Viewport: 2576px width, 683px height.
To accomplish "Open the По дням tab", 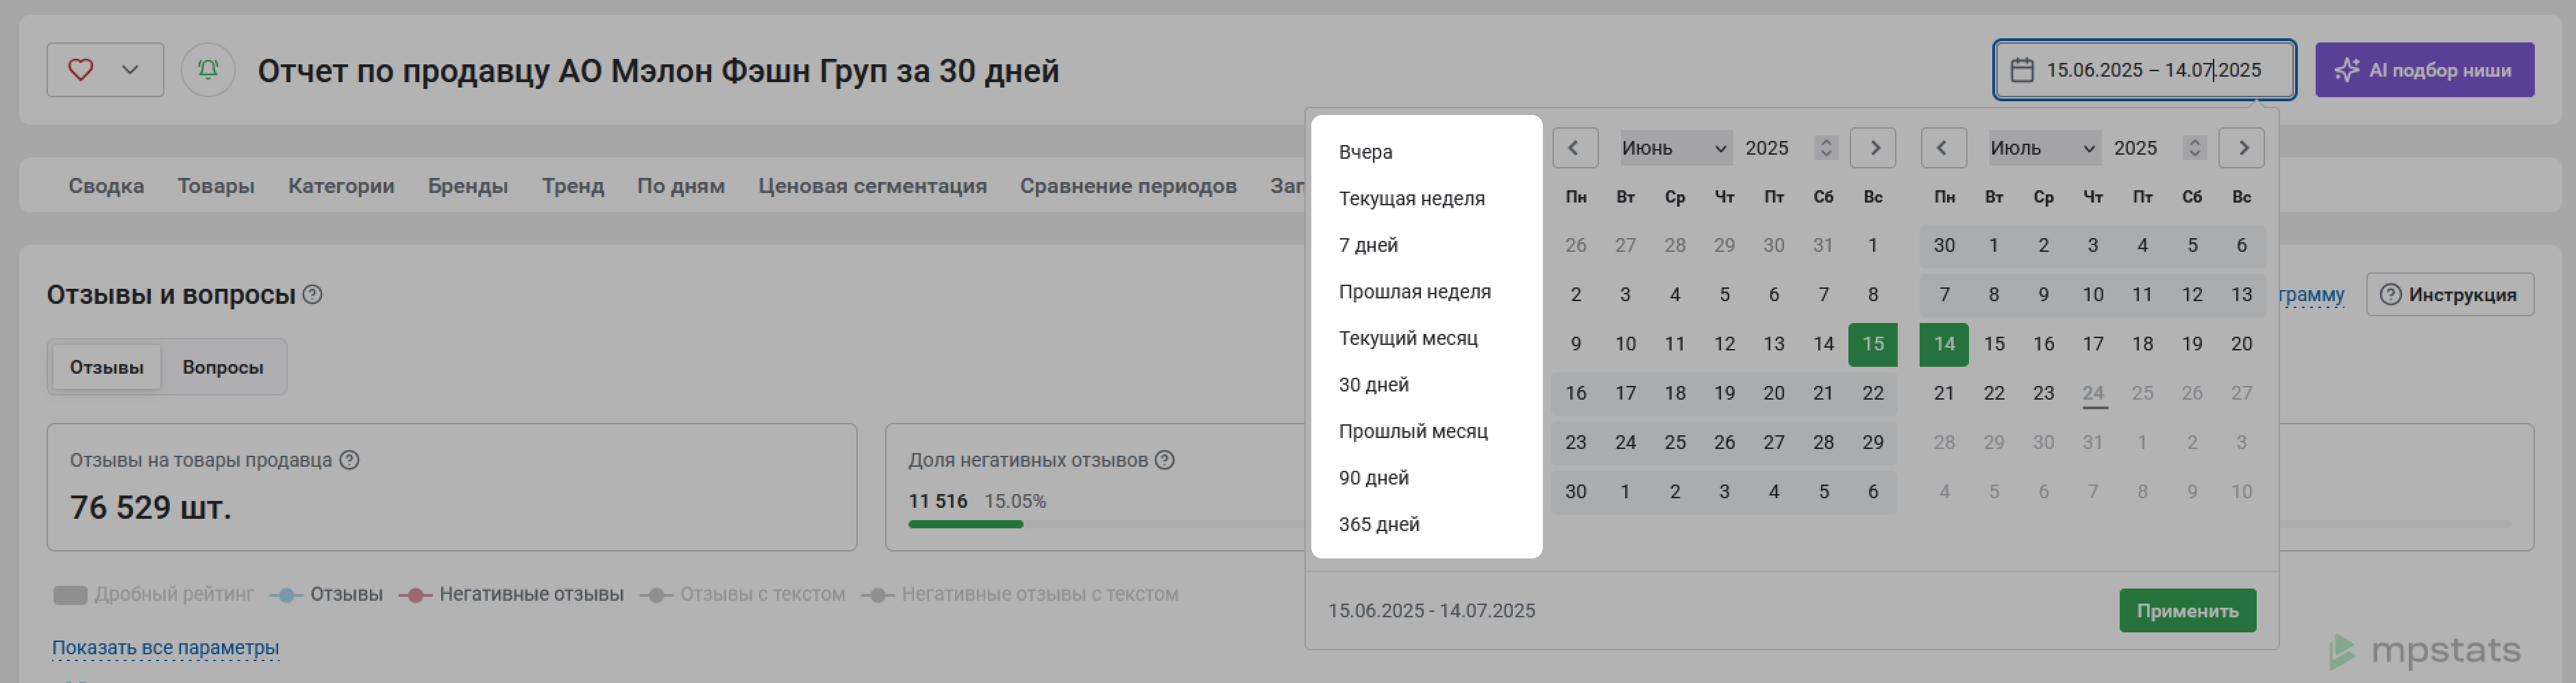I will coord(681,186).
